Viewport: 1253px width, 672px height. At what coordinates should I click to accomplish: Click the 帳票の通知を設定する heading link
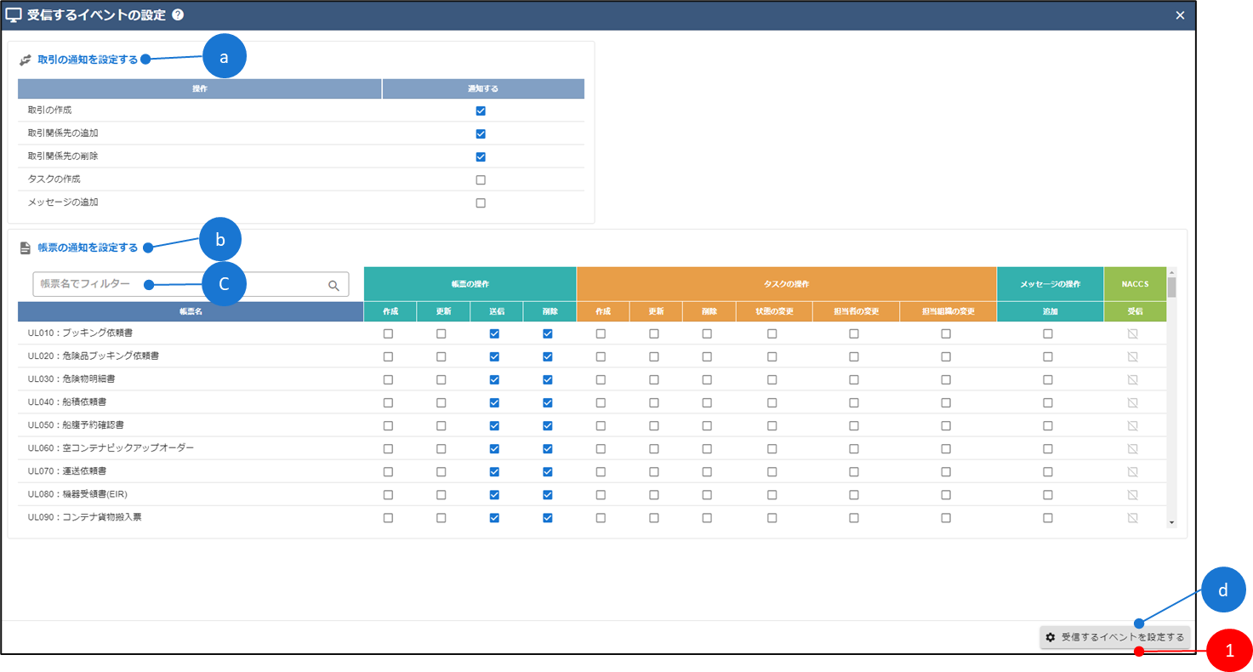point(88,248)
